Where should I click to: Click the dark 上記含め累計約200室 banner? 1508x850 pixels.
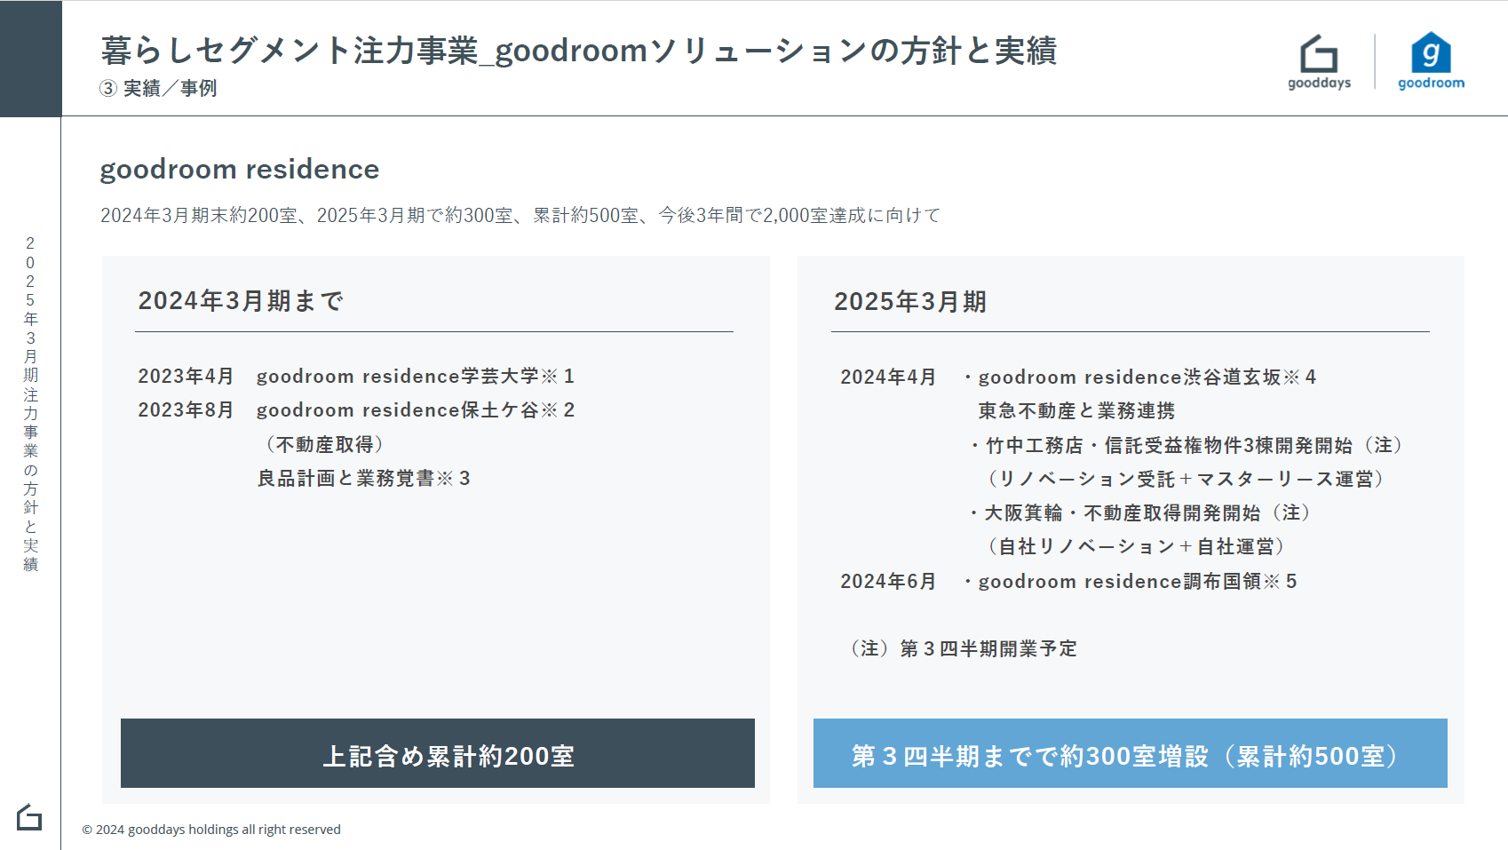pyautogui.click(x=438, y=754)
